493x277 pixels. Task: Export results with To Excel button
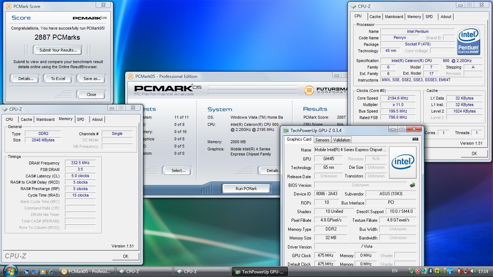click(x=58, y=79)
